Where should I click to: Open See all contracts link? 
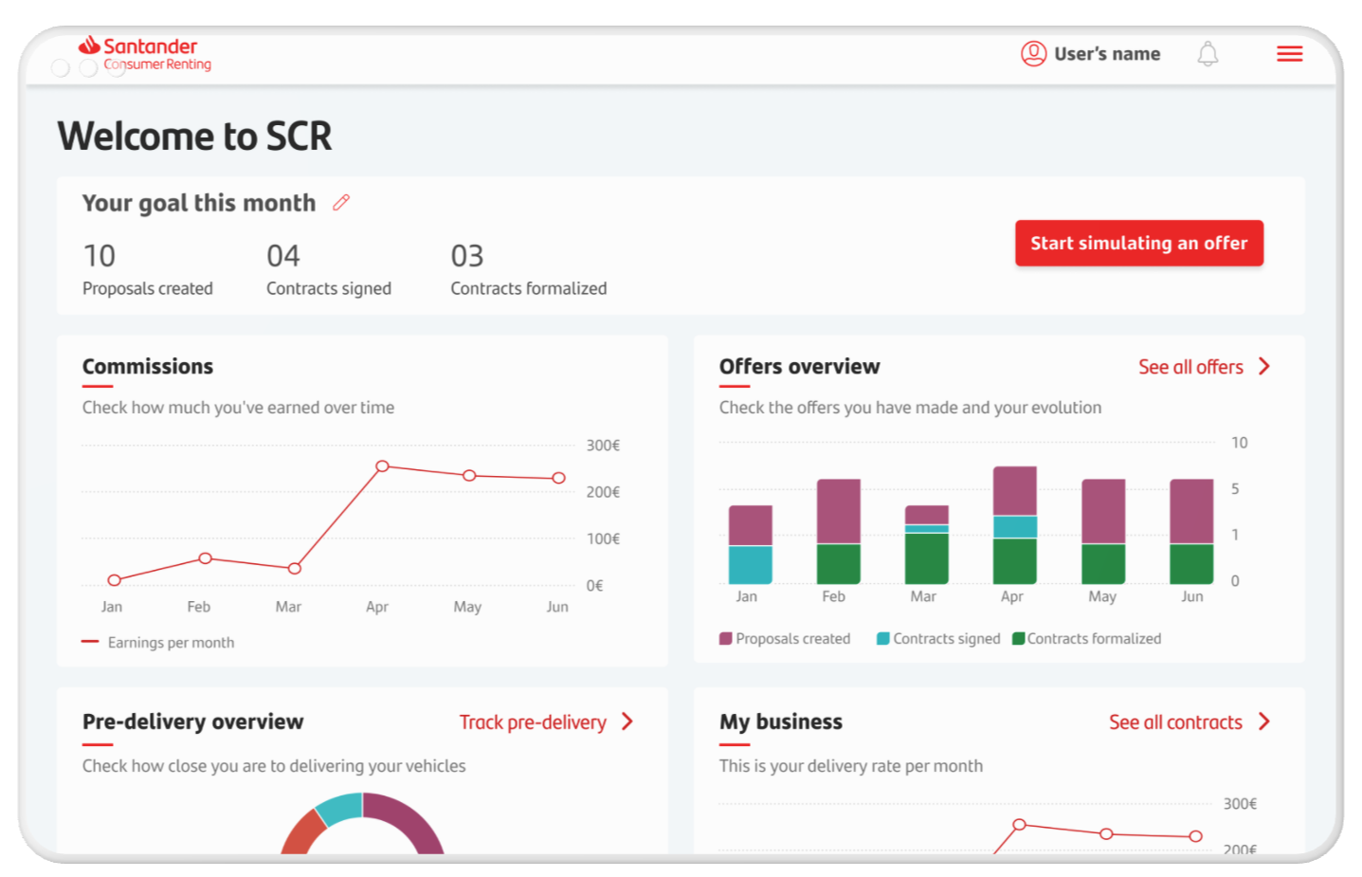click(x=1175, y=722)
